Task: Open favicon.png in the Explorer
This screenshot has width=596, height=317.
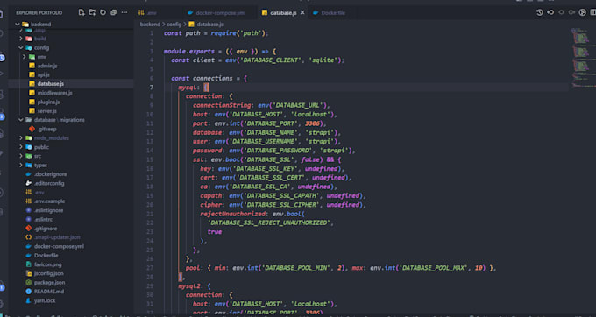Action: 48,264
